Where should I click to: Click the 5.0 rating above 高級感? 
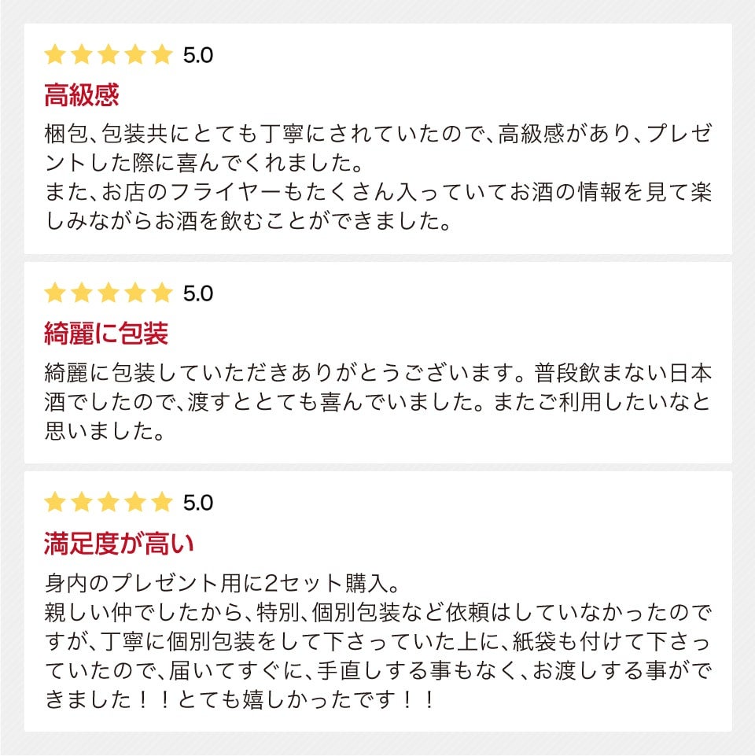tap(197, 55)
